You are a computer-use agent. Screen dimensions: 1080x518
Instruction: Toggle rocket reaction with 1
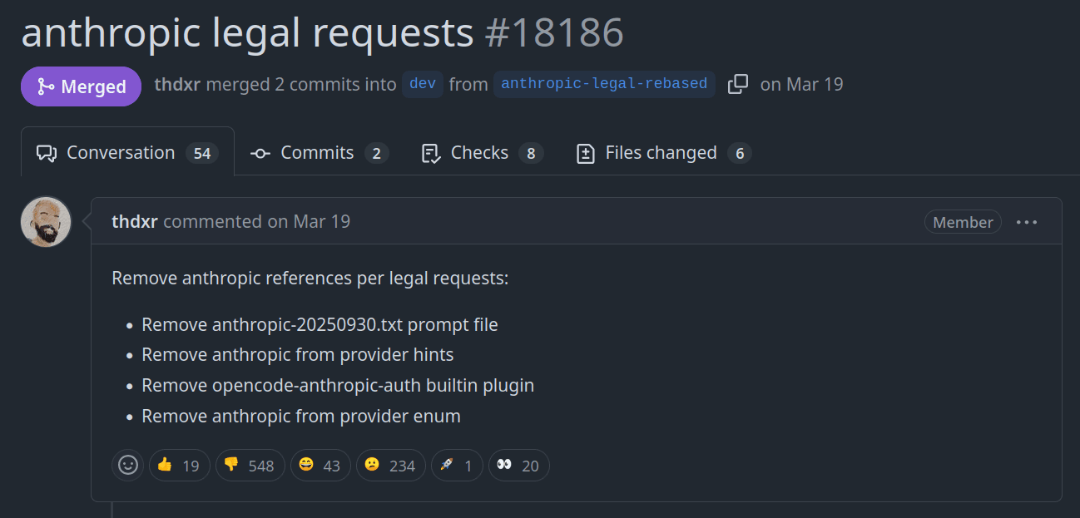pyautogui.click(x=457, y=466)
